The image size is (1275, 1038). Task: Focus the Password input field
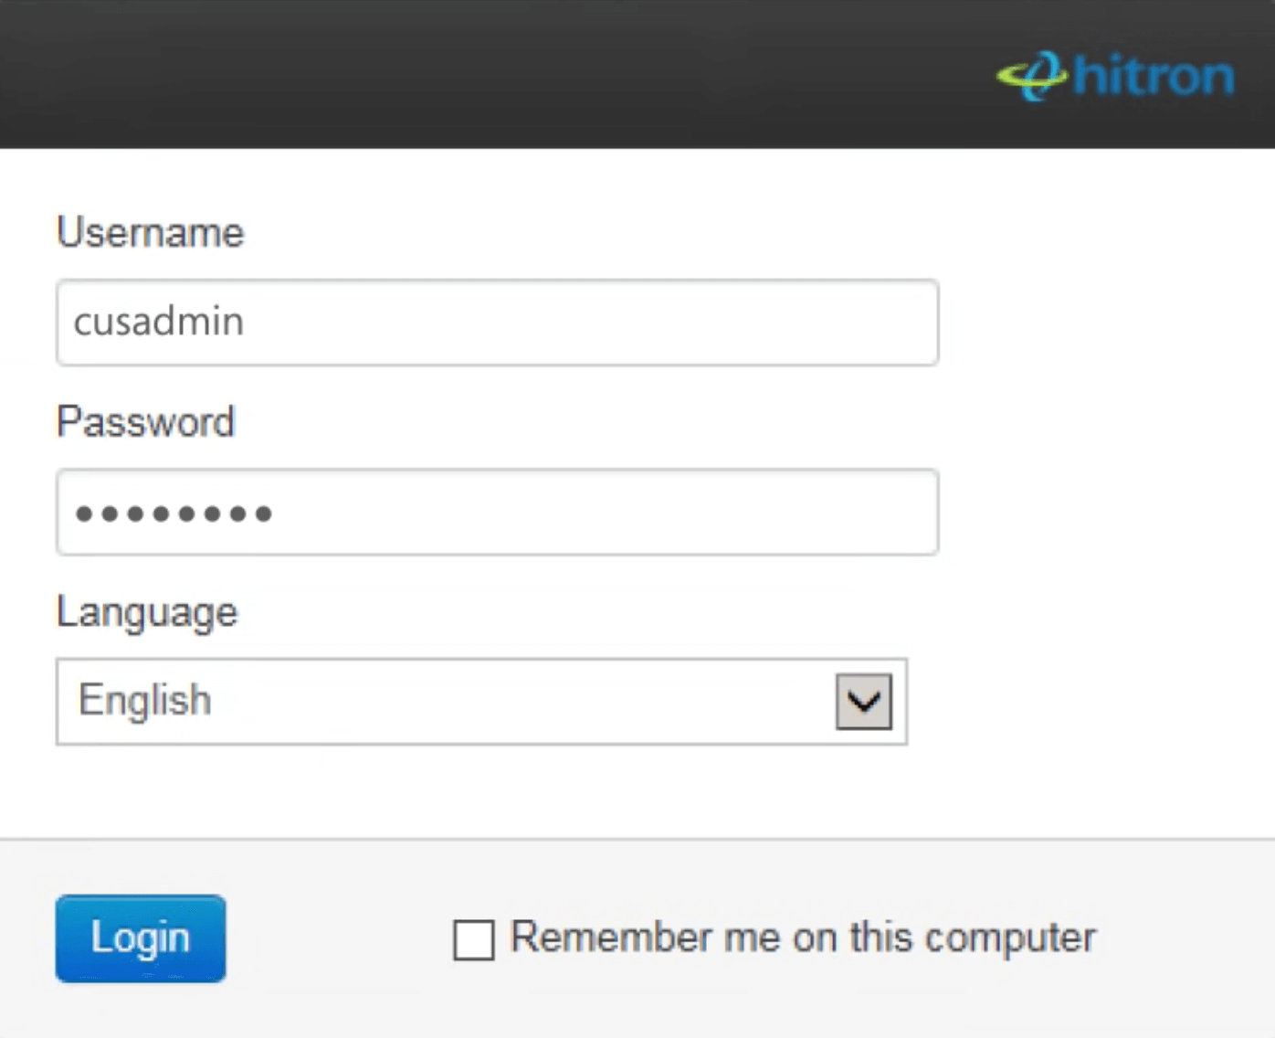[x=497, y=512]
